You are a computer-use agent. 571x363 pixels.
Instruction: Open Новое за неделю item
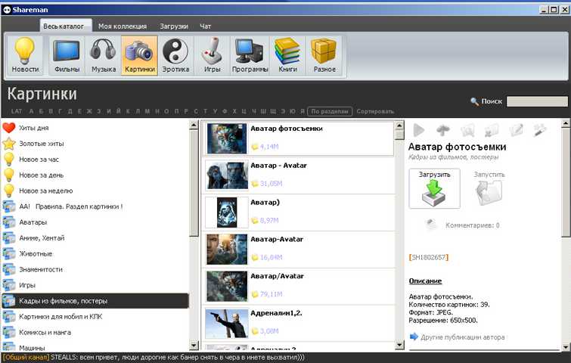click(x=95, y=191)
